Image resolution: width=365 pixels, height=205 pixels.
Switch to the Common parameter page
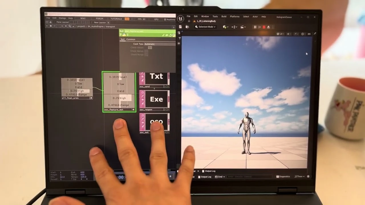click(131, 39)
